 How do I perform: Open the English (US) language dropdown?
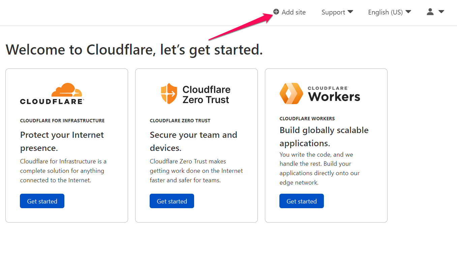389,12
